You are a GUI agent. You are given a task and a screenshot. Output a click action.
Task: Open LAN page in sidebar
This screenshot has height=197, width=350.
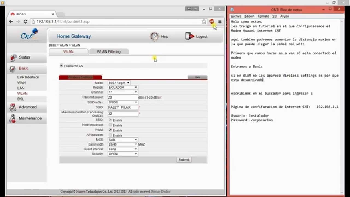coord(21,88)
